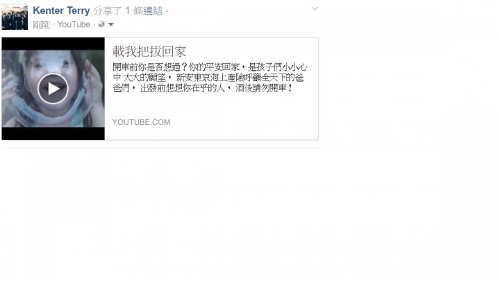Click the description starting with 開車前你是否想過

(x=210, y=78)
